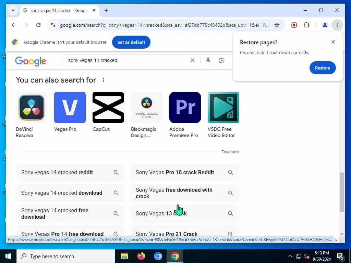Search Sony vegas 14 cracked free download
The height and width of the screenshot is (263, 351).
coord(70,214)
